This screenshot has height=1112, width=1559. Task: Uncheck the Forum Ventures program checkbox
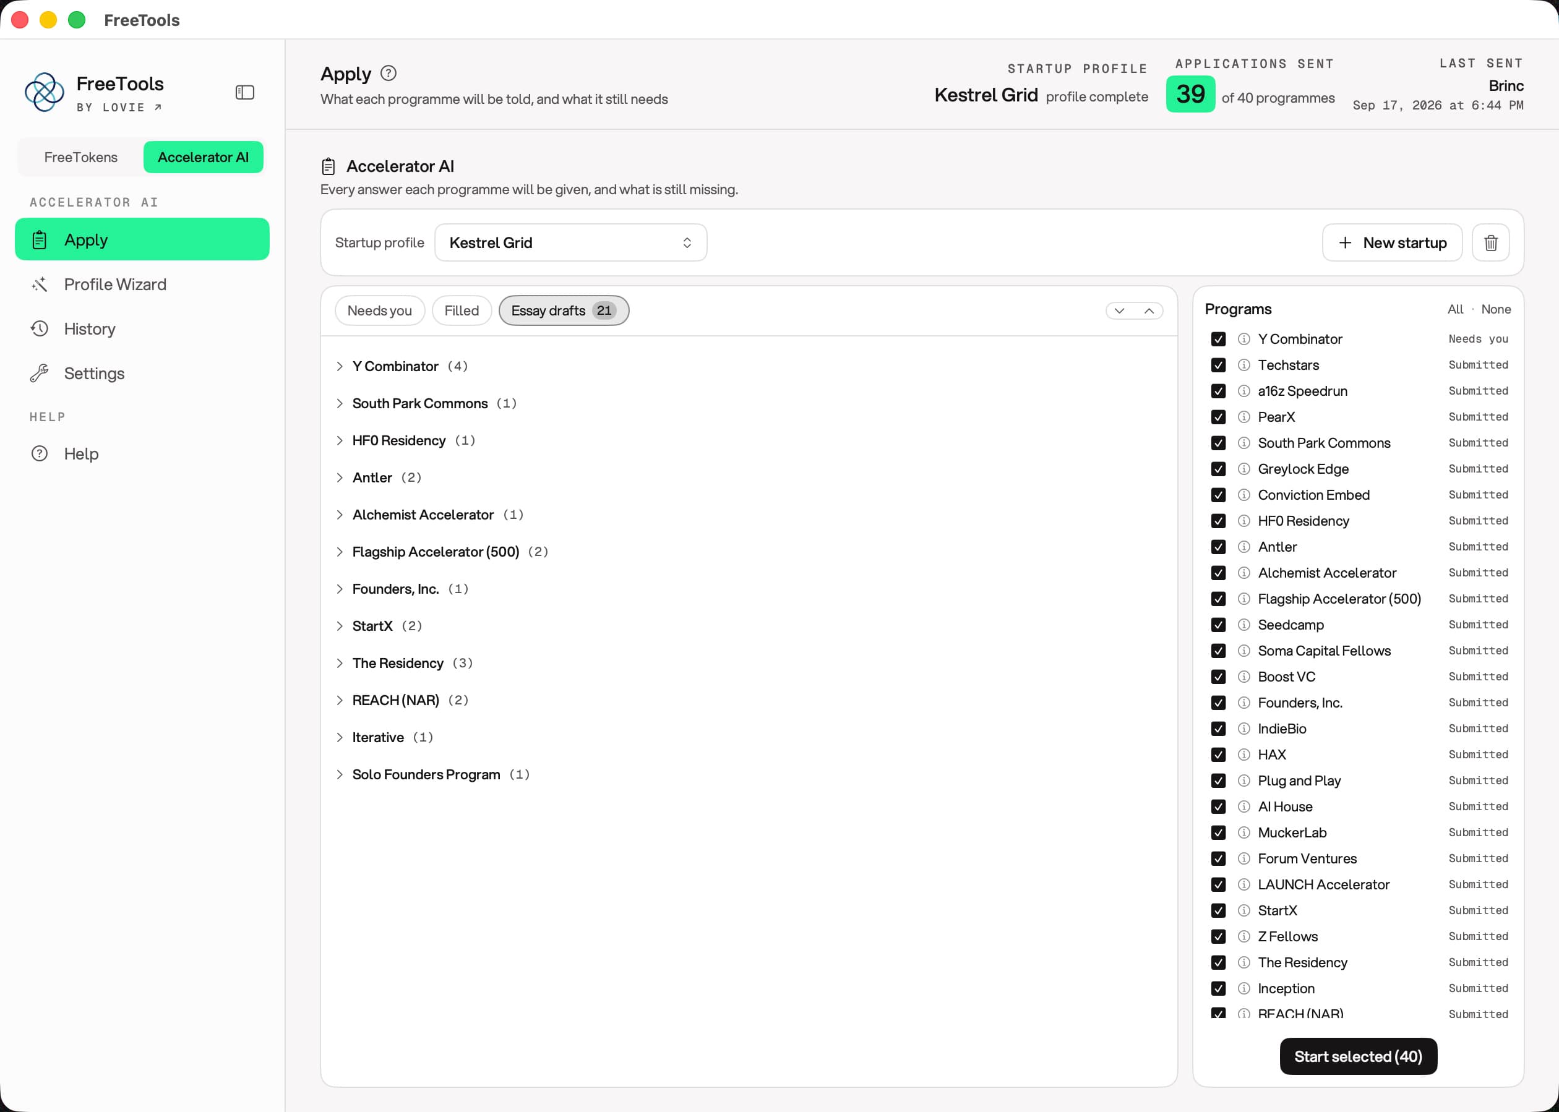[x=1218, y=858]
